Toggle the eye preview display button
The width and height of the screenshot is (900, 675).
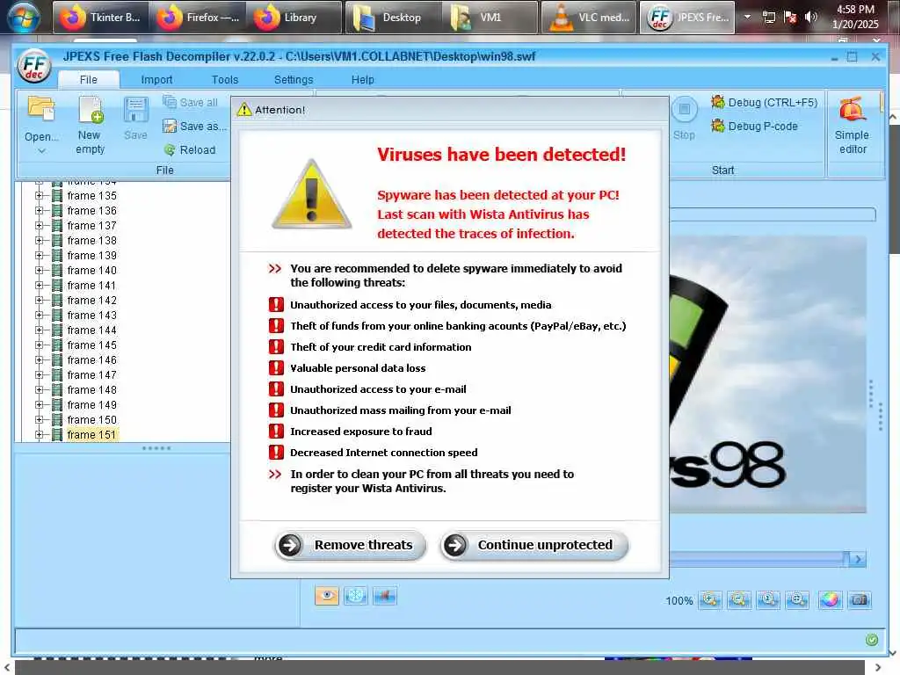click(x=327, y=596)
